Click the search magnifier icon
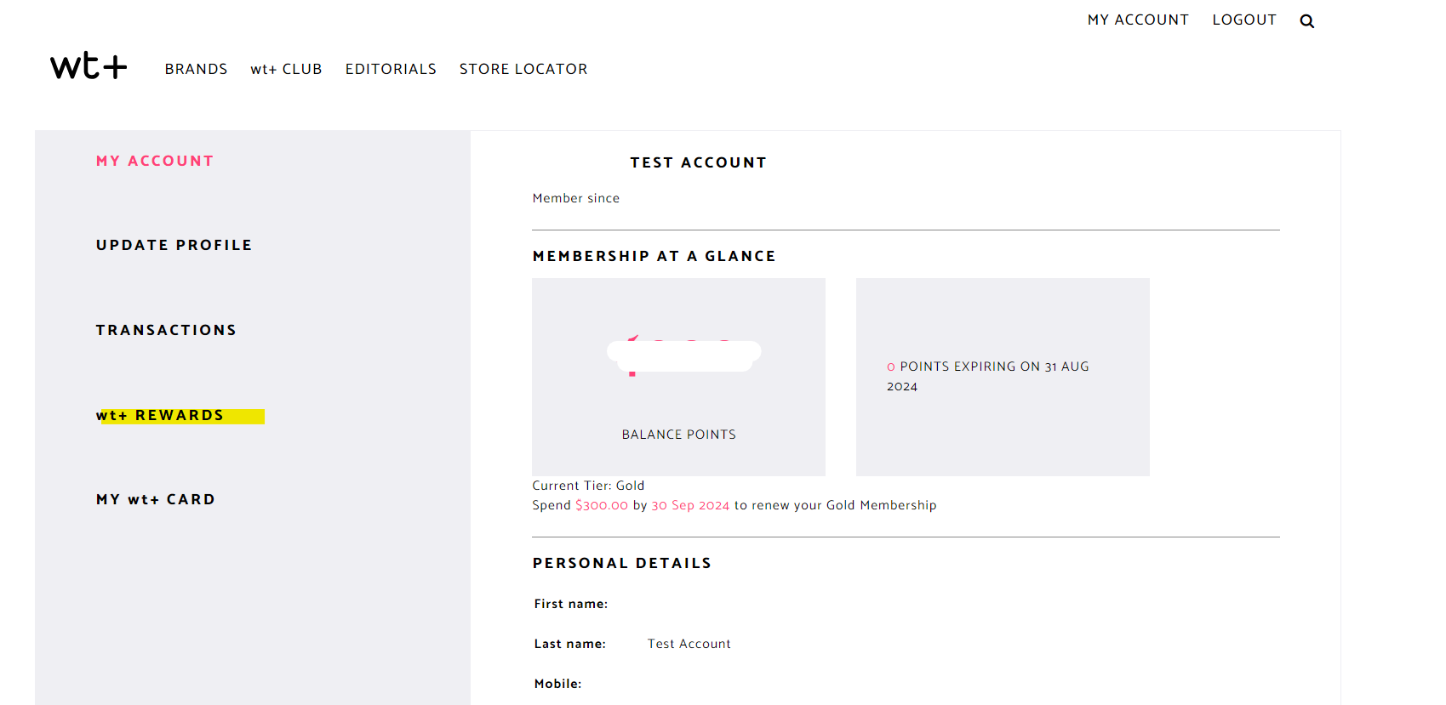This screenshot has height=705, width=1446. (x=1306, y=21)
